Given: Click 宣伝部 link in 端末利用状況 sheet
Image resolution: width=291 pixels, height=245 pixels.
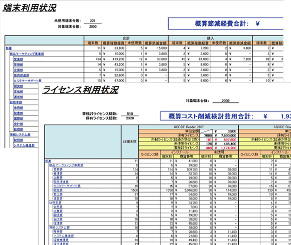Looking at the screenshot, I should coord(18,91).
